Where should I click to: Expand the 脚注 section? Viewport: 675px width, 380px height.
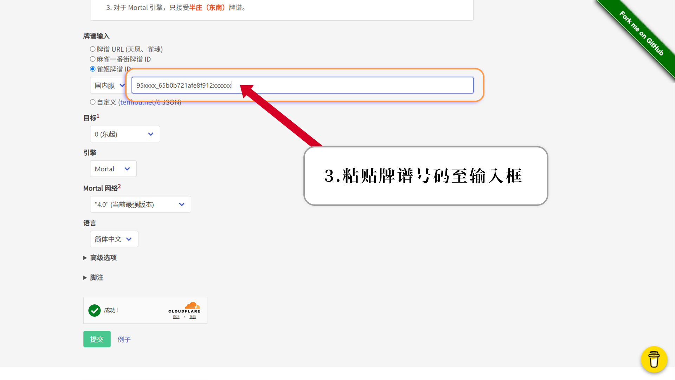coord(96,278)
